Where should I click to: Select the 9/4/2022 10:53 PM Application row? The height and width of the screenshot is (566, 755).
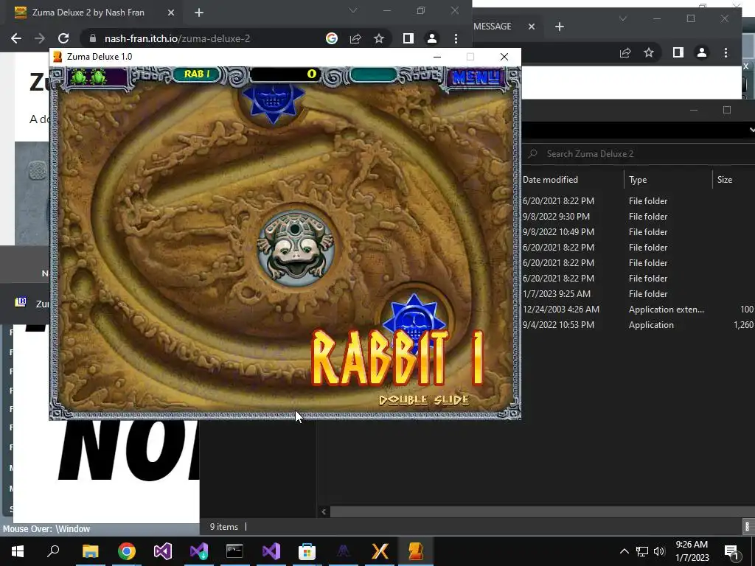pos(639,325)
